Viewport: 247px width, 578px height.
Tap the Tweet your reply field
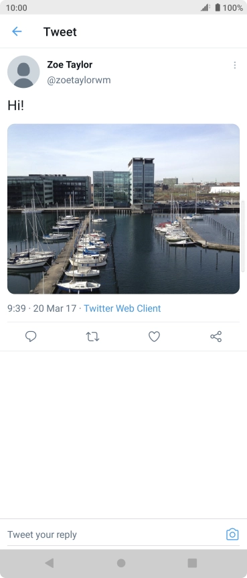coord(114,534)
